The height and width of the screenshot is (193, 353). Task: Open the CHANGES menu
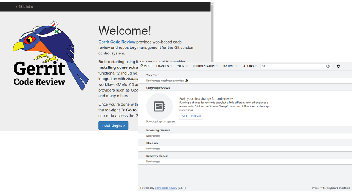(162, 66)
